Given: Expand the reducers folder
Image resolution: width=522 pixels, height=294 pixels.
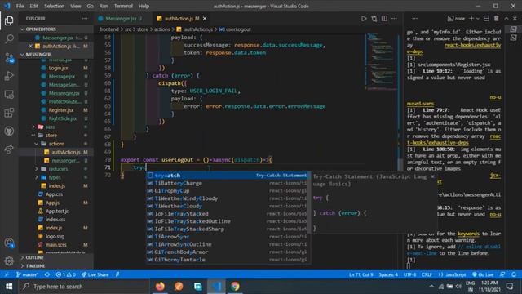Looking at the screenshot, I should [x=36, y=169].
